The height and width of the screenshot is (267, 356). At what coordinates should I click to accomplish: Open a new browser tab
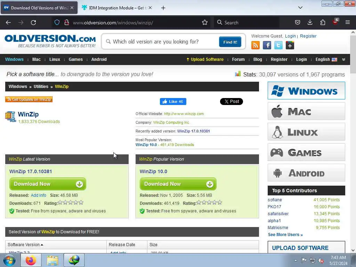click(x=163, y=8)
